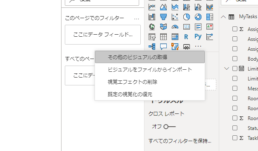Select the ArcGIS Maps visual
This screenshot has height=151, width=258.
coord(175,47)
